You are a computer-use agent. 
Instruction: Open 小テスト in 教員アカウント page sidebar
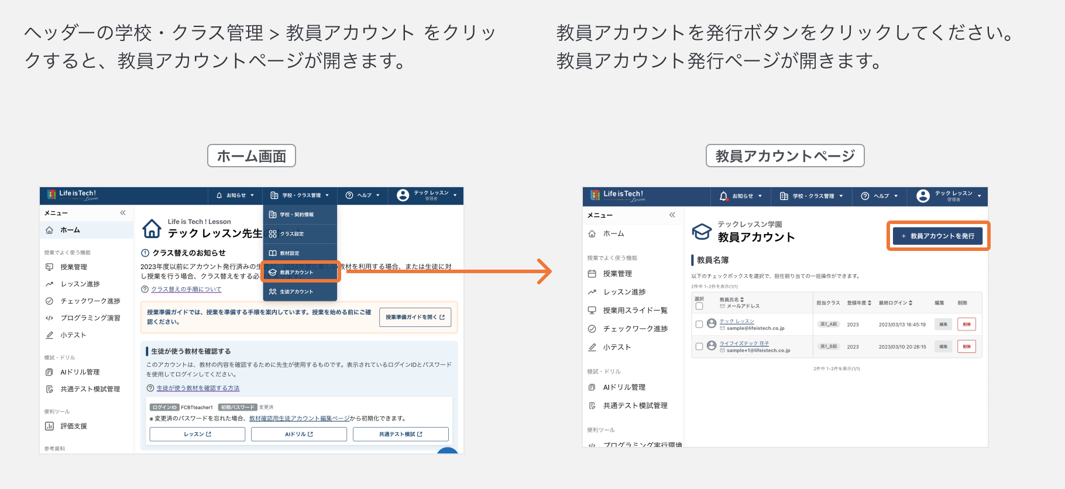point(609,347)
